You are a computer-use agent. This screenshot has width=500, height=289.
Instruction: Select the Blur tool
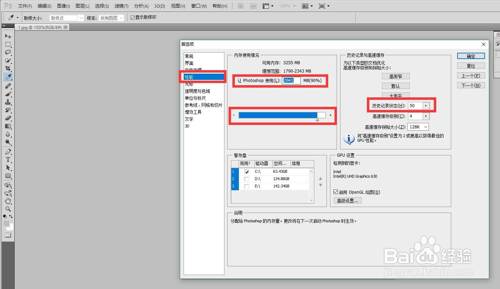tap(8, 134)
